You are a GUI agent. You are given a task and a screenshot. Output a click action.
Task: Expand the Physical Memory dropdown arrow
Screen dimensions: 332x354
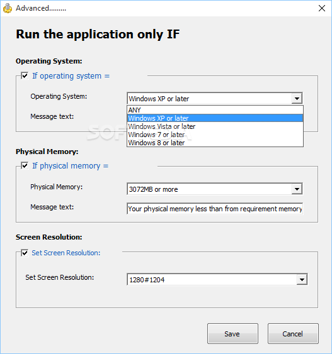coord(297,189)
